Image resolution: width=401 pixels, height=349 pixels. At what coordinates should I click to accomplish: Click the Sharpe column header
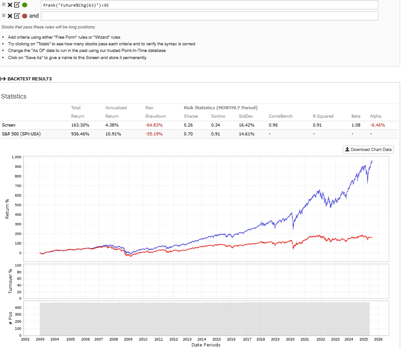pos(191,116)
